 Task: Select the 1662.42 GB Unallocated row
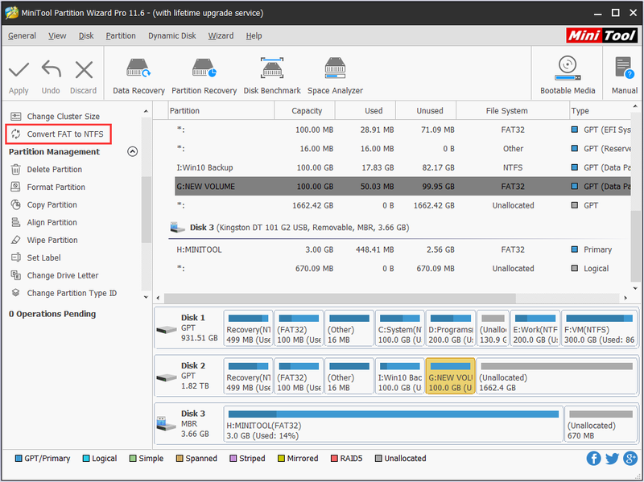point(402,205)
